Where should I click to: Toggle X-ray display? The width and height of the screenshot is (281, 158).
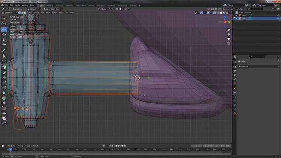(215, 13)
